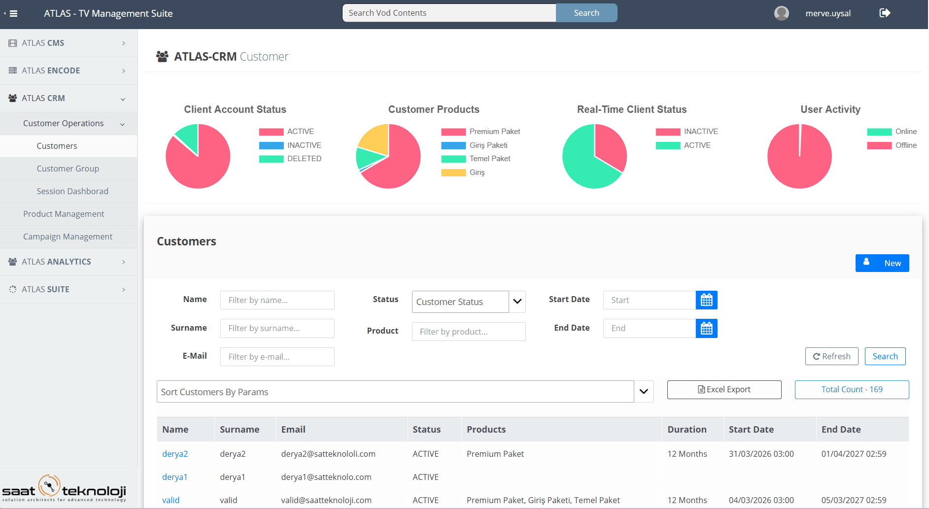This screenshot has height=509, width=929.
Task: Export customers to Excel
Action: [x=724, y=389]
